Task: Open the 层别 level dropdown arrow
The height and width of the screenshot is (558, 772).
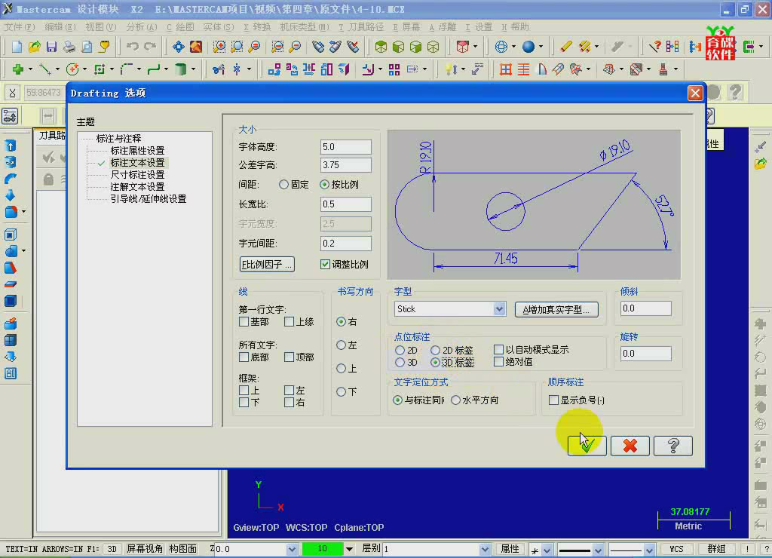Action: click(x=485, y=549)
